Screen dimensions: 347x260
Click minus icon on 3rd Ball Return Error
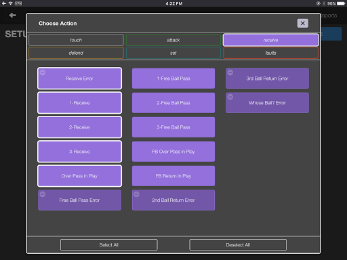(x=230, y=72)
